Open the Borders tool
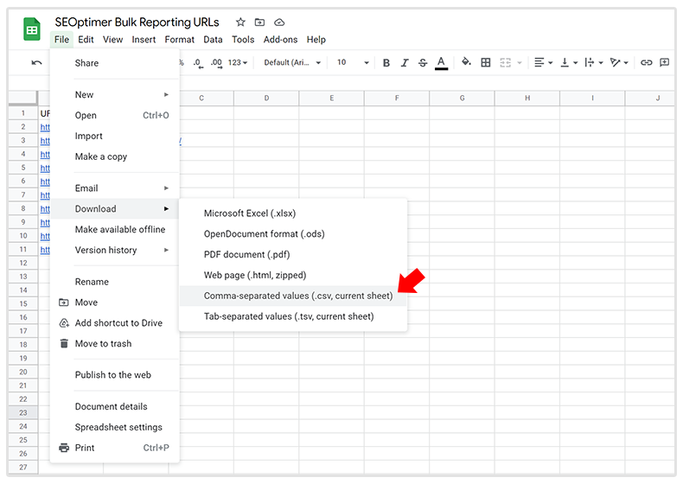Viewport: 683px width, 484px height. click(x=486, y=63)
